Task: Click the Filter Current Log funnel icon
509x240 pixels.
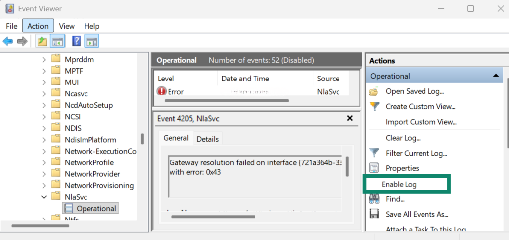Action: coord(375,153)
